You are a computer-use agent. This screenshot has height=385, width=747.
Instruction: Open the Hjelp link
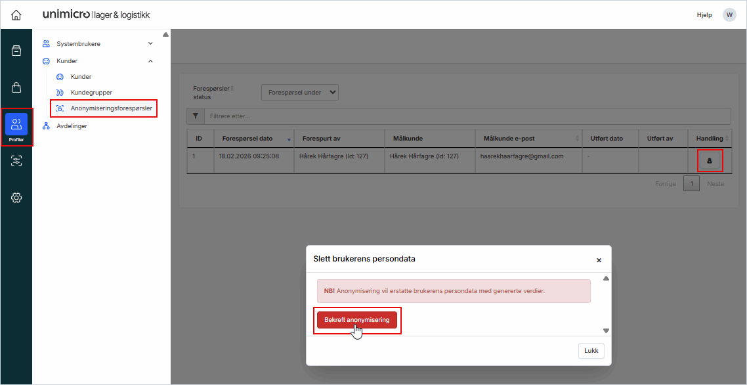point(704,14)
